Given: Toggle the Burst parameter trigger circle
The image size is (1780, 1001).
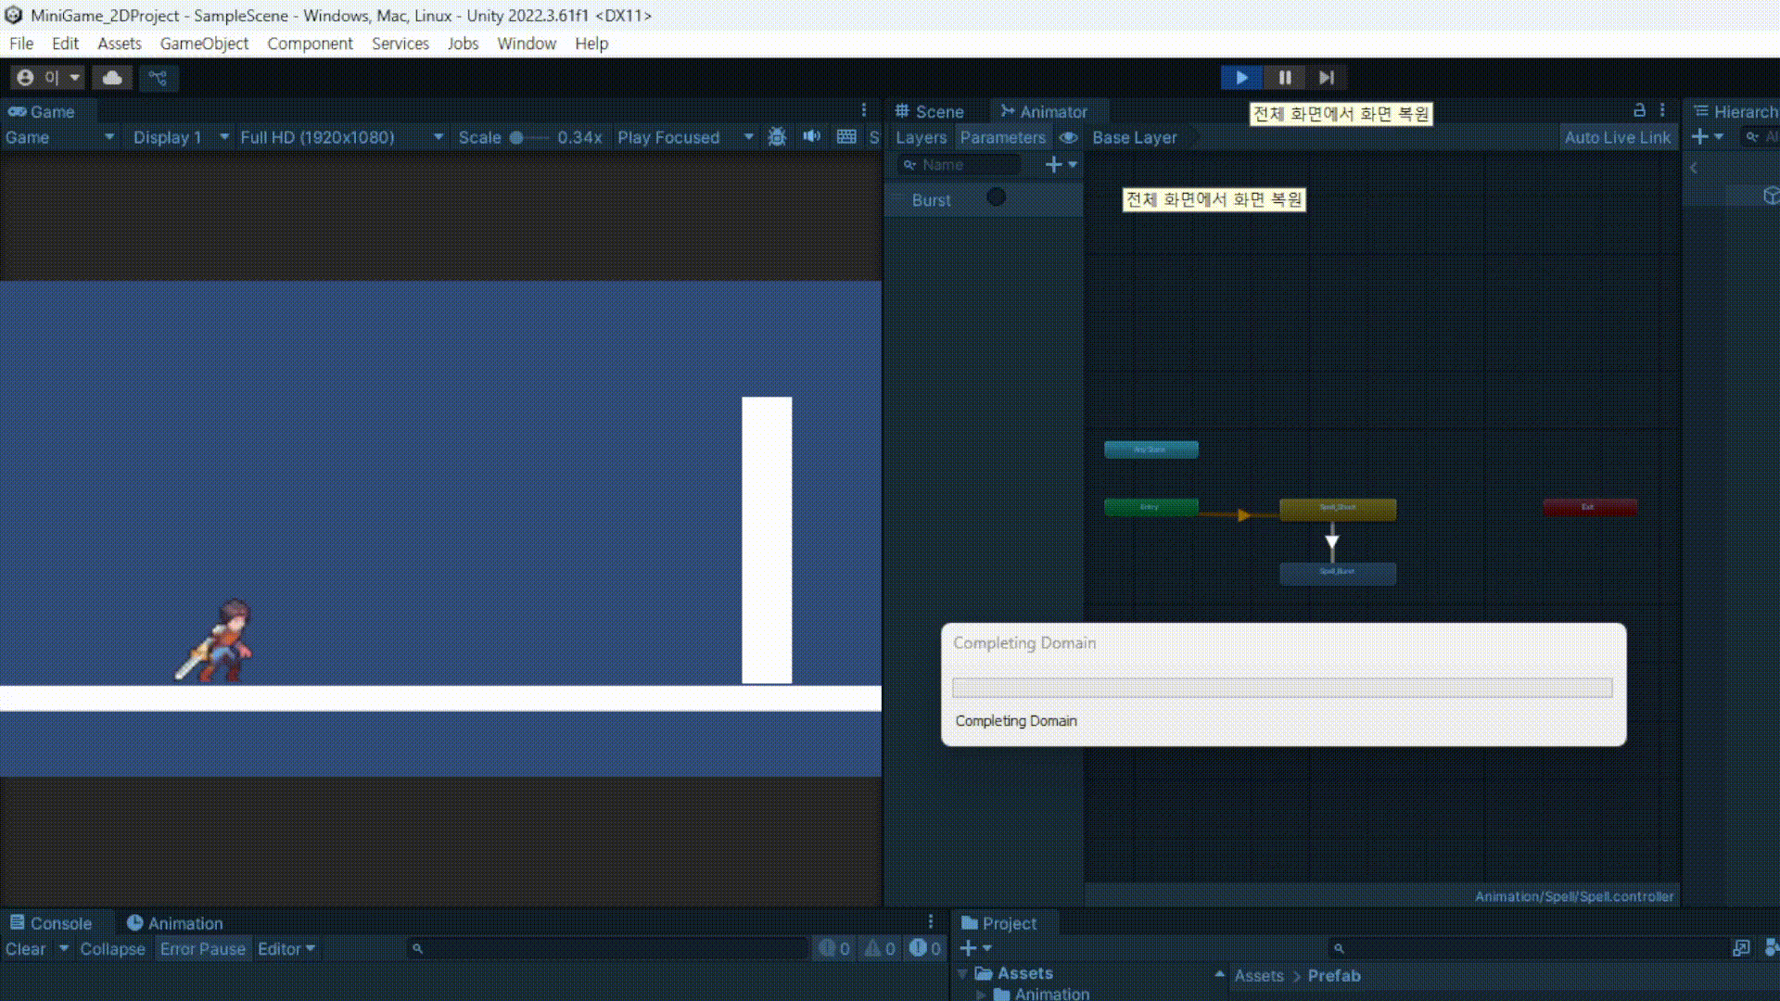Looking at the screenshot, I should pos(996,197).
